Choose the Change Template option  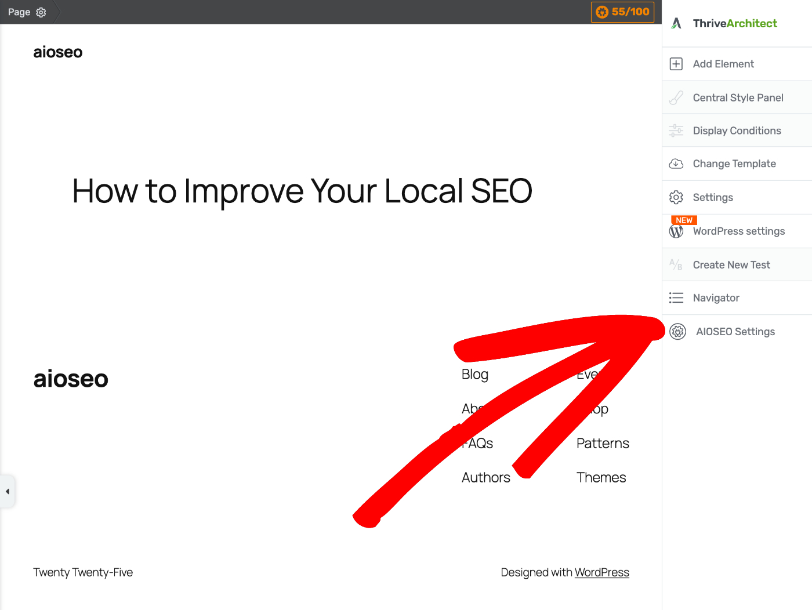click(737, 164)
